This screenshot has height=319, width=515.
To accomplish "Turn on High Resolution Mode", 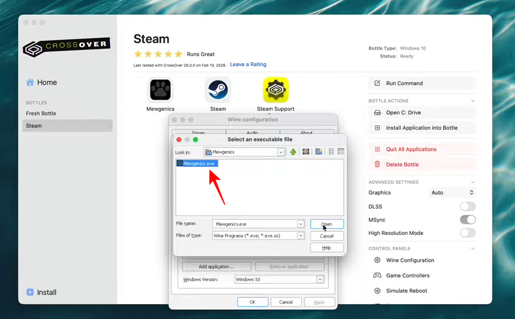I will pyautogui.click(x=468, y=233).
